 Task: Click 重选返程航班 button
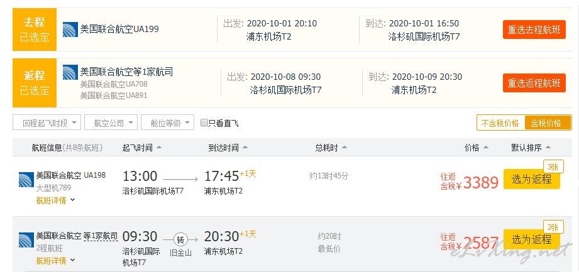click(x=534, y=83)
